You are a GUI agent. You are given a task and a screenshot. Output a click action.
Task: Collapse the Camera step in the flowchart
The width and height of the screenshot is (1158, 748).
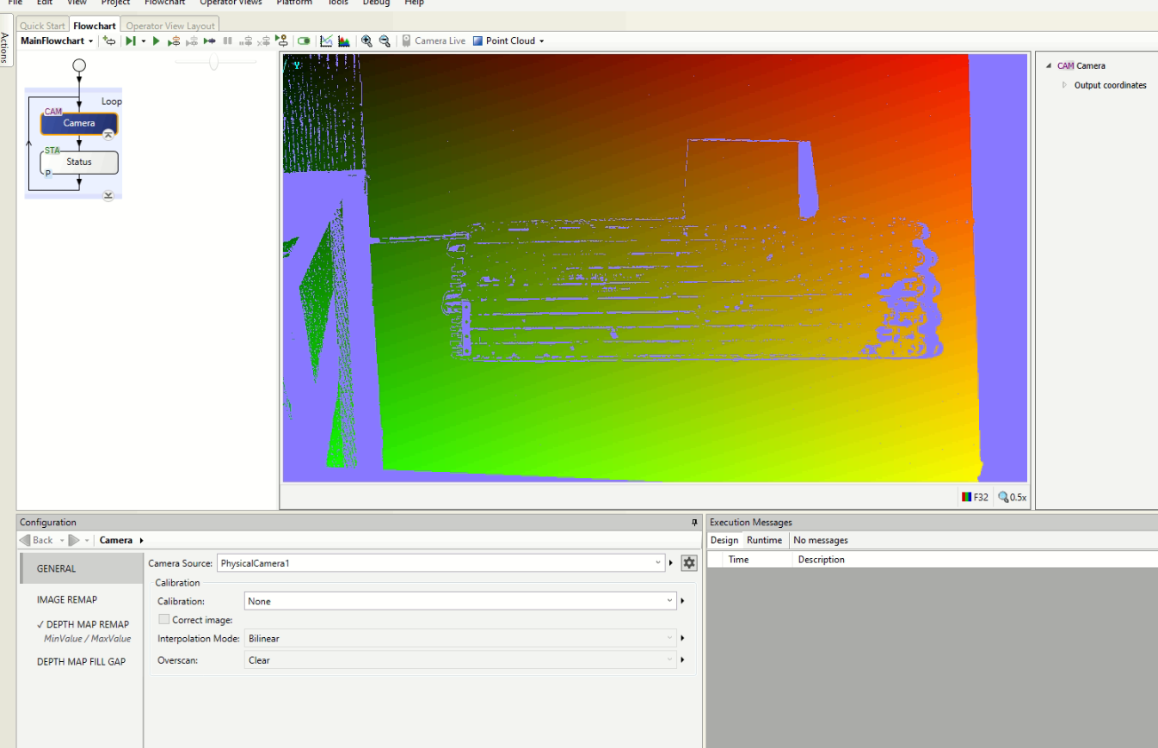[x=108, y=135]
